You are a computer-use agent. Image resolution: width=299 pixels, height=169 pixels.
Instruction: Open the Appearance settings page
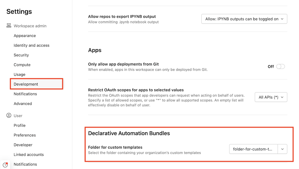[25, 36]
